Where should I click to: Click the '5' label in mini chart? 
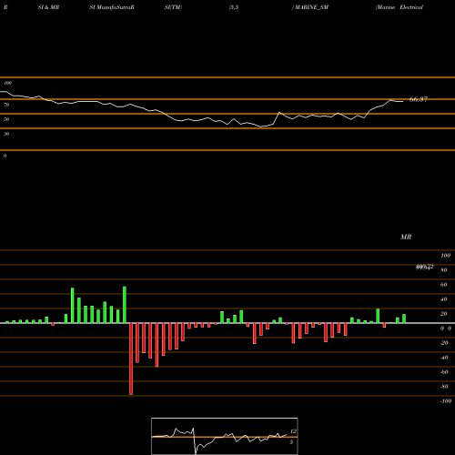pyautogui.click(x=291, y=442)
